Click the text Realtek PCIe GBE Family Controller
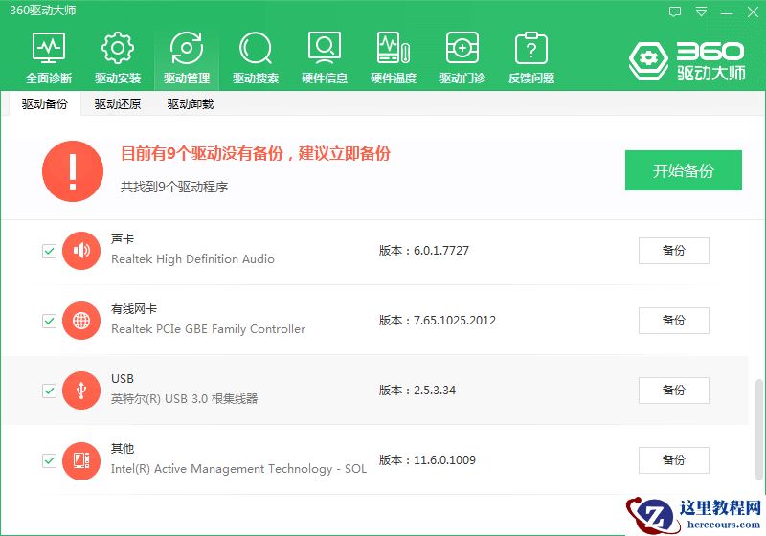 (x=208, y=329)
